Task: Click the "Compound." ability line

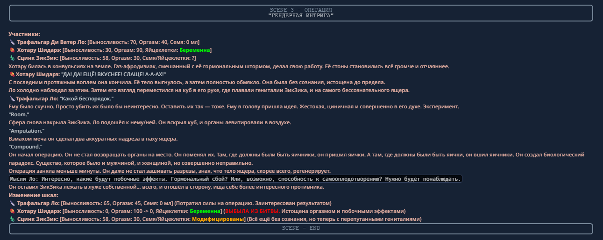Action: click(x=25, y=147)
